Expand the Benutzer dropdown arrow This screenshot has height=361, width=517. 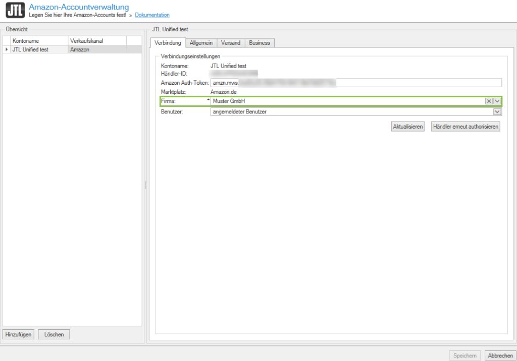[x=497, y=112]
